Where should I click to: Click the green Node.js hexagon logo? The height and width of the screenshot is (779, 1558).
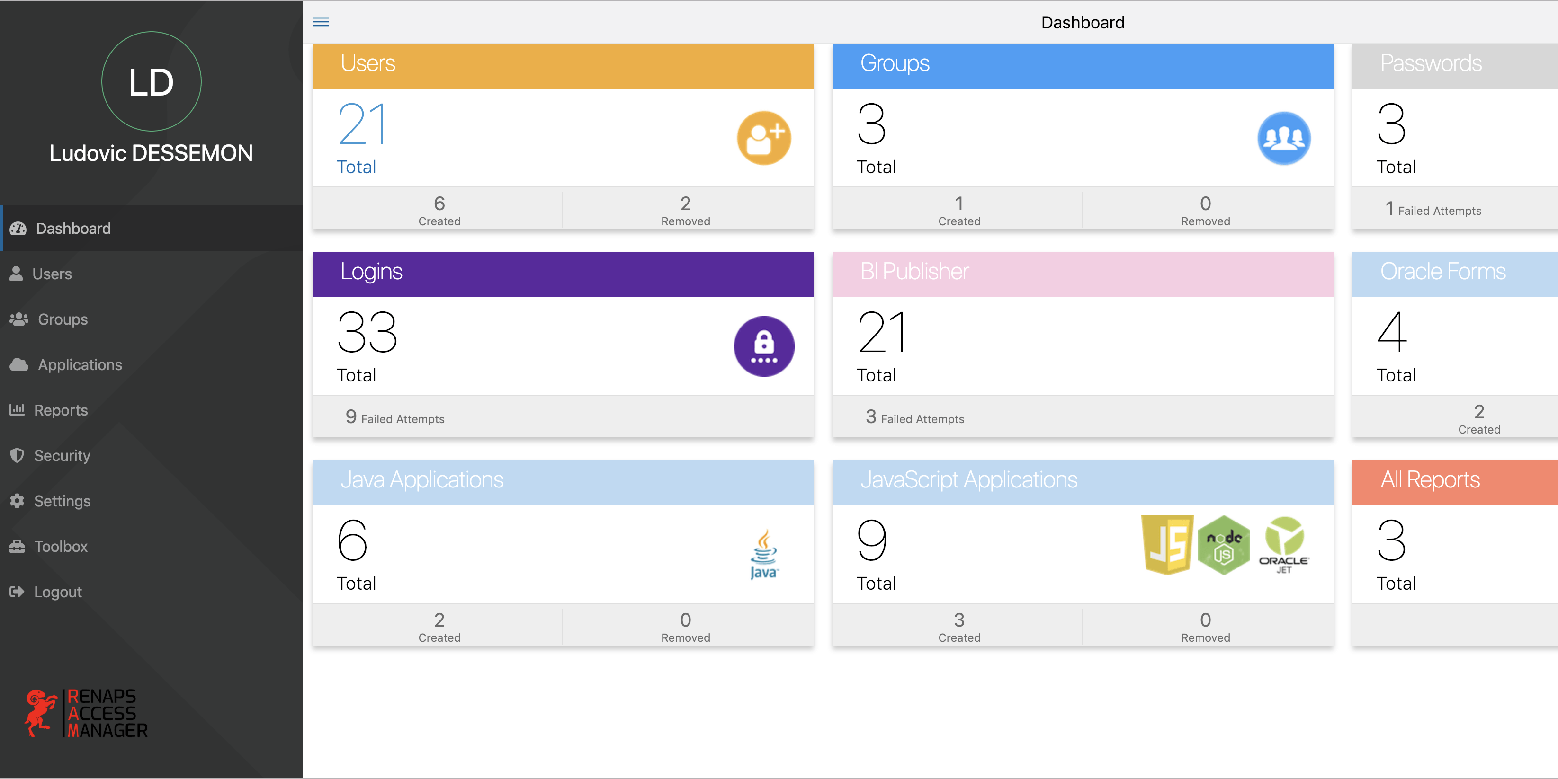(x=1224, y=545)
